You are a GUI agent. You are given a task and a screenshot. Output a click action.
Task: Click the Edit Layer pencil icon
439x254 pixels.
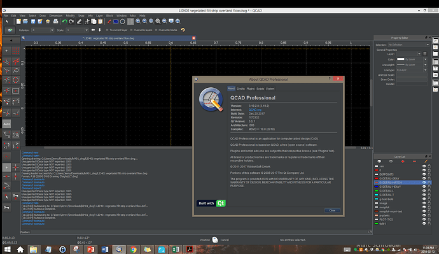[426, 161]
